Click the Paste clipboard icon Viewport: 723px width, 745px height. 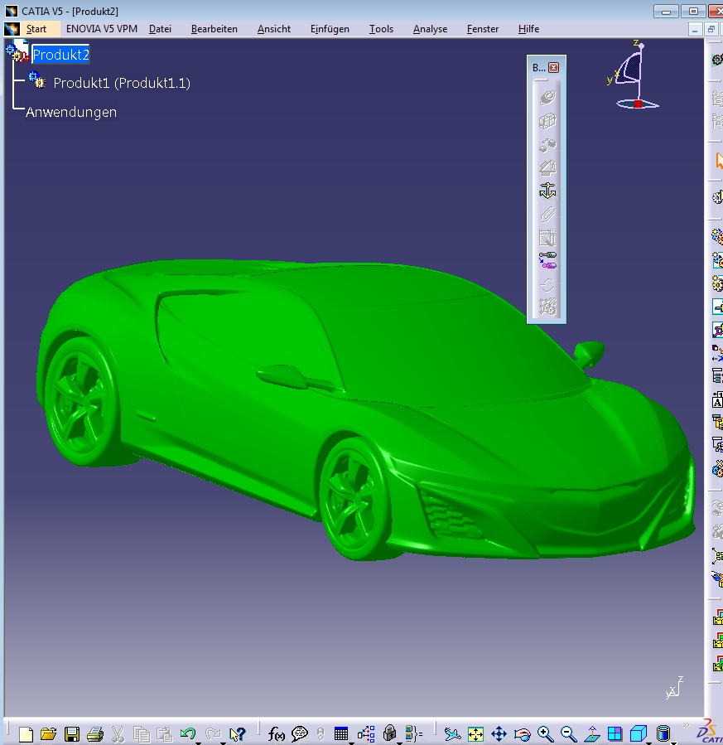point(164,734)
